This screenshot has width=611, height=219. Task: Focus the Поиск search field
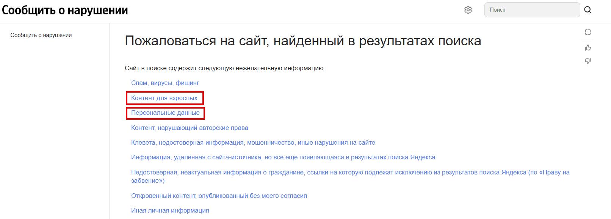tap(532, 10)
